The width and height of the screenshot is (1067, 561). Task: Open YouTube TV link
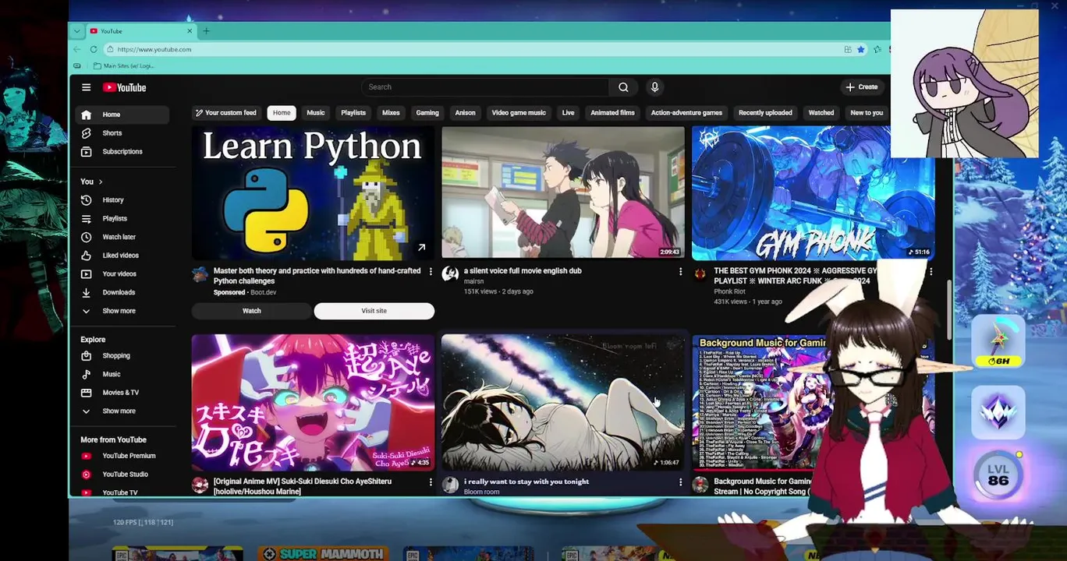(123, 492)
